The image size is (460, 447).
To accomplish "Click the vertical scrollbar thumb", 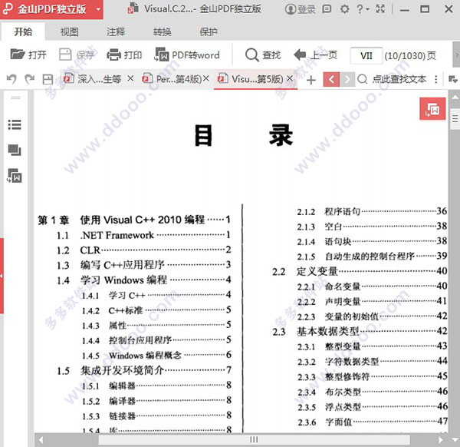I will (x=455, y=119).
